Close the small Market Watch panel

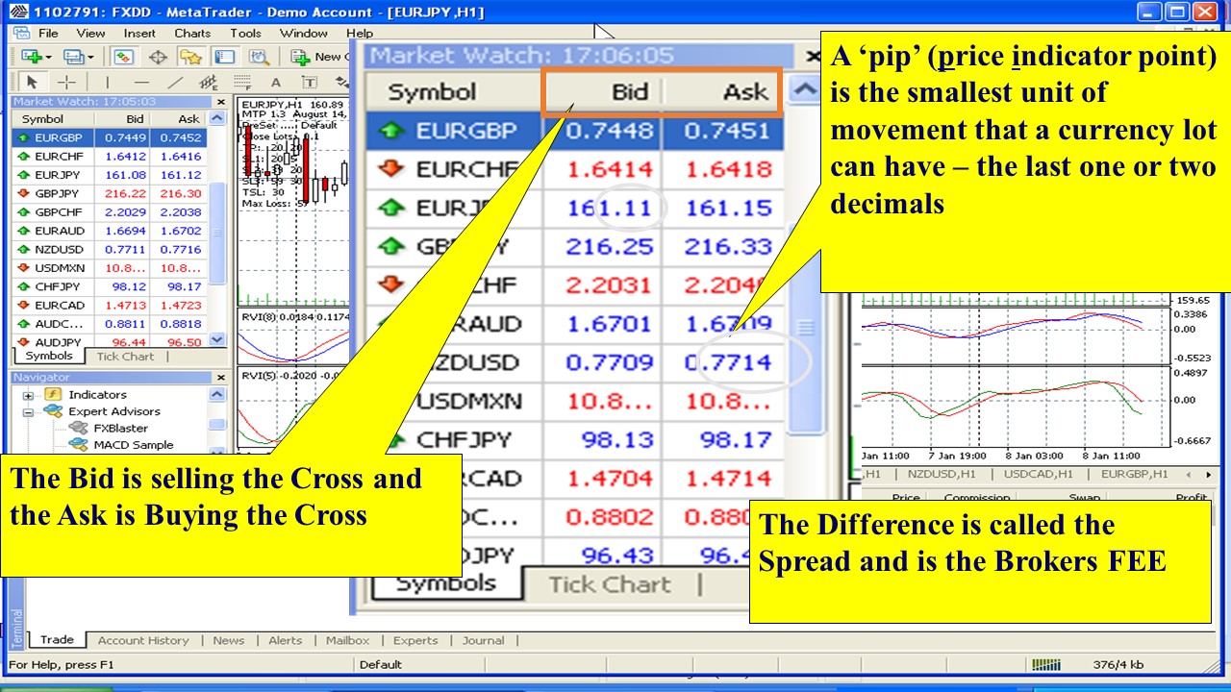click(221, 102)
